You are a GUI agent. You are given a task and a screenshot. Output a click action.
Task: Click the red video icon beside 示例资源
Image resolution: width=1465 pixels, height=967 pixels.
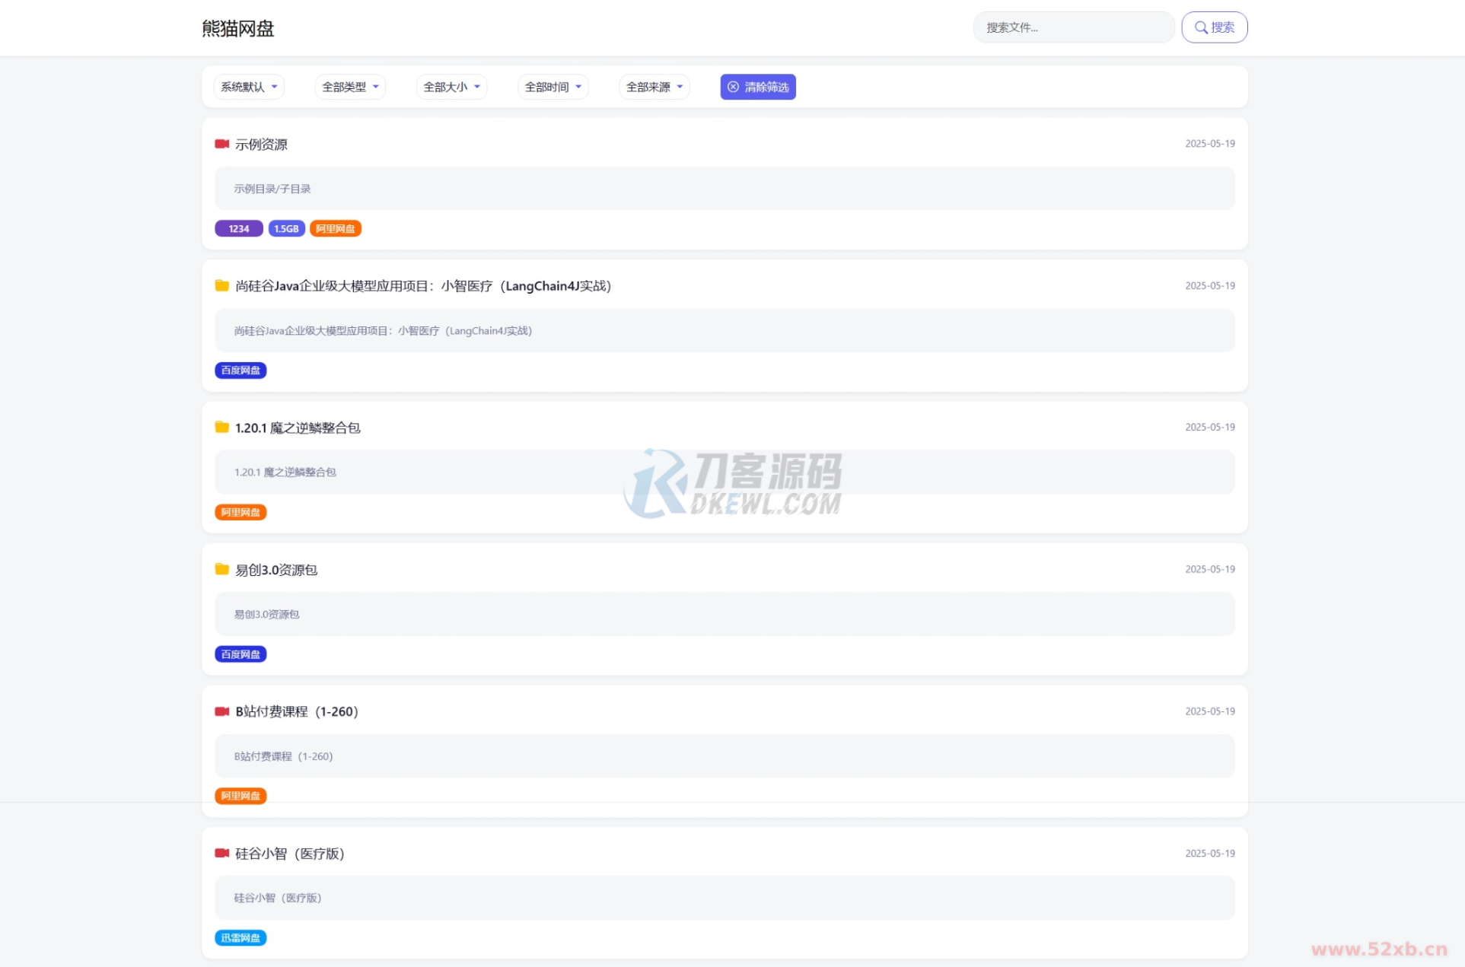(221, 144)
